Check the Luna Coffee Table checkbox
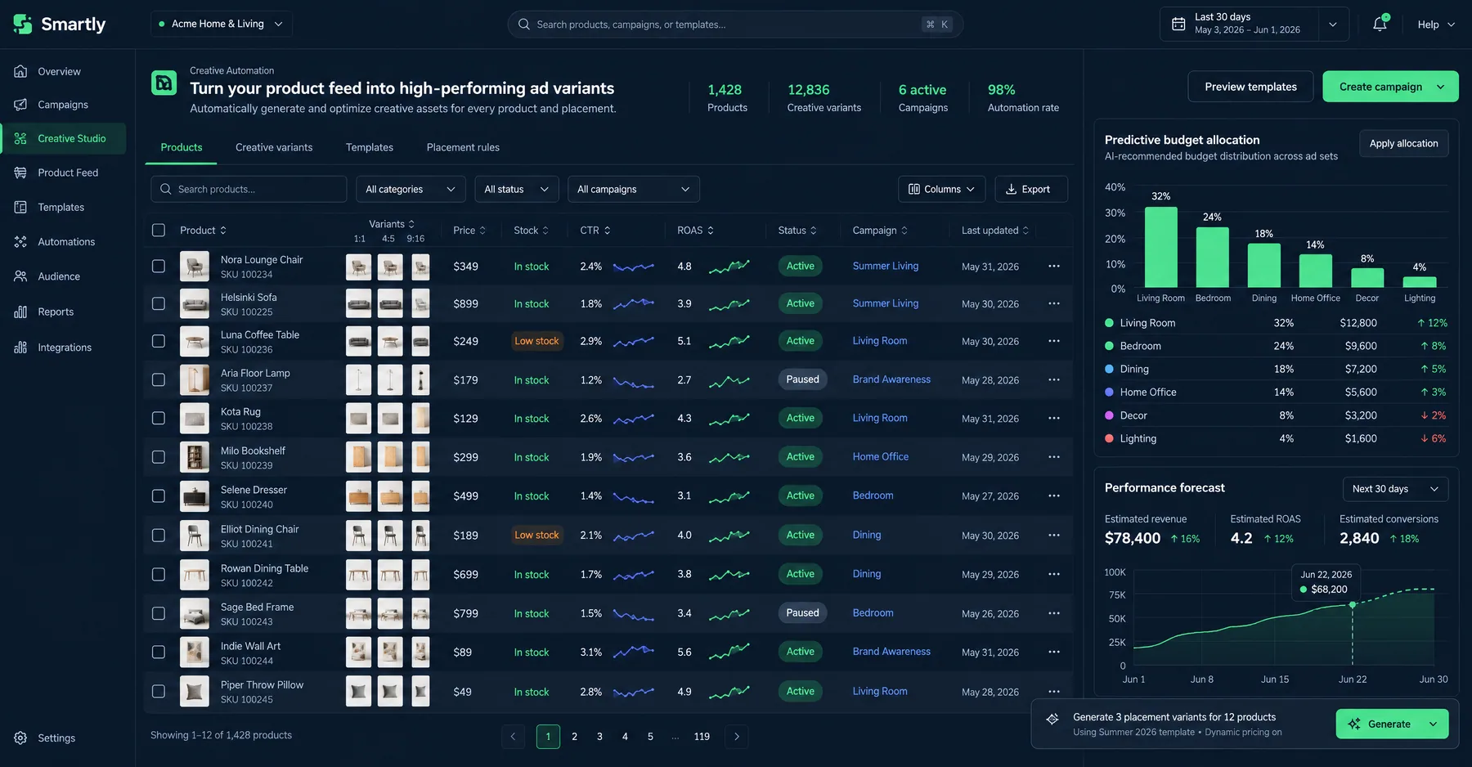The width and height of the screenshot is (1472, 767). tap(159, 341)
